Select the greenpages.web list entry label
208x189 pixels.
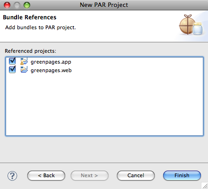[51, 70]
